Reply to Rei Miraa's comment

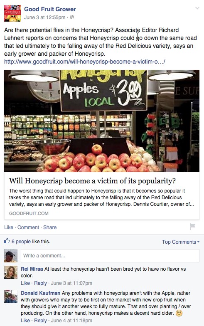pos(40,283)
